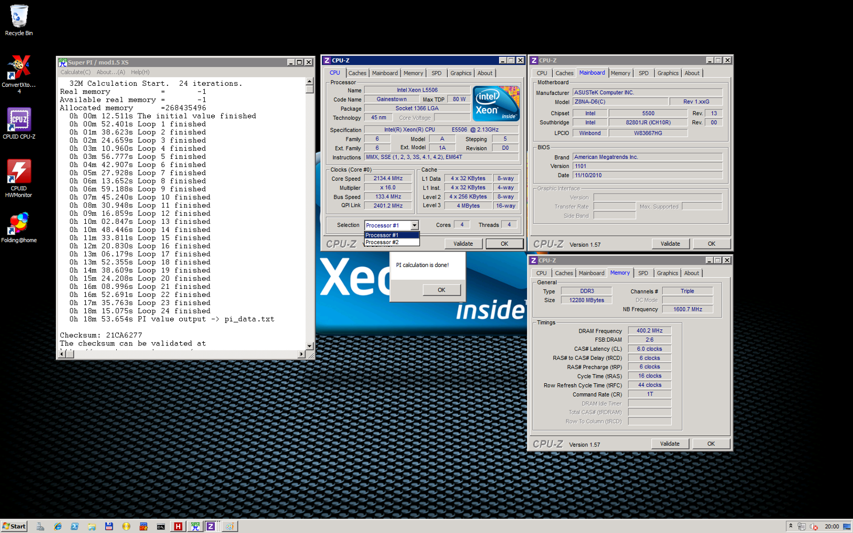The height and width of the screenshot is (533, 853).
Task: Click Super PI horizontal scrollbar right arrow
Action: [x=301, y=354]
